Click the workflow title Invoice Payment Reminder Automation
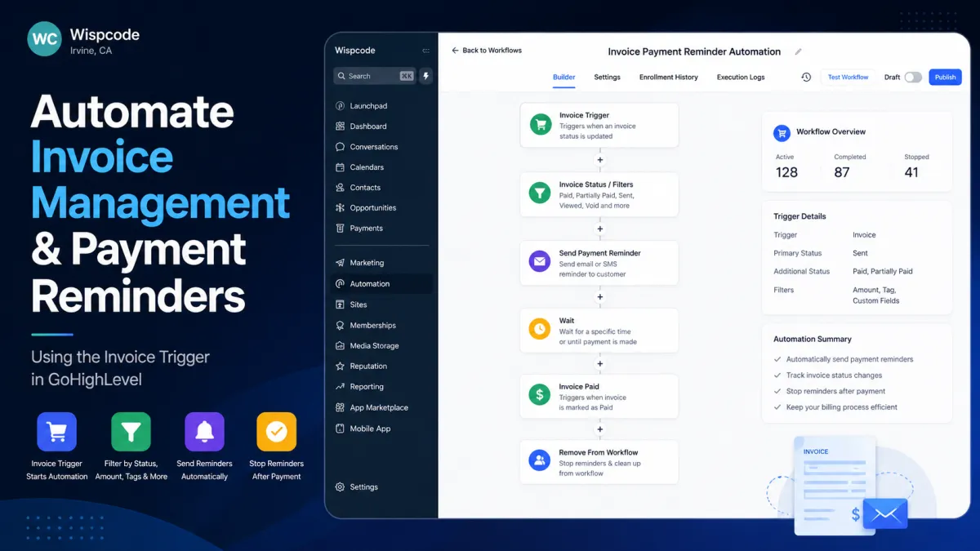 coord(694,51)
